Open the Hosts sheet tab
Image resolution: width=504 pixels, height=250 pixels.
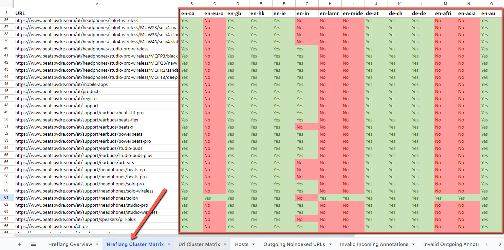[242, 244]
